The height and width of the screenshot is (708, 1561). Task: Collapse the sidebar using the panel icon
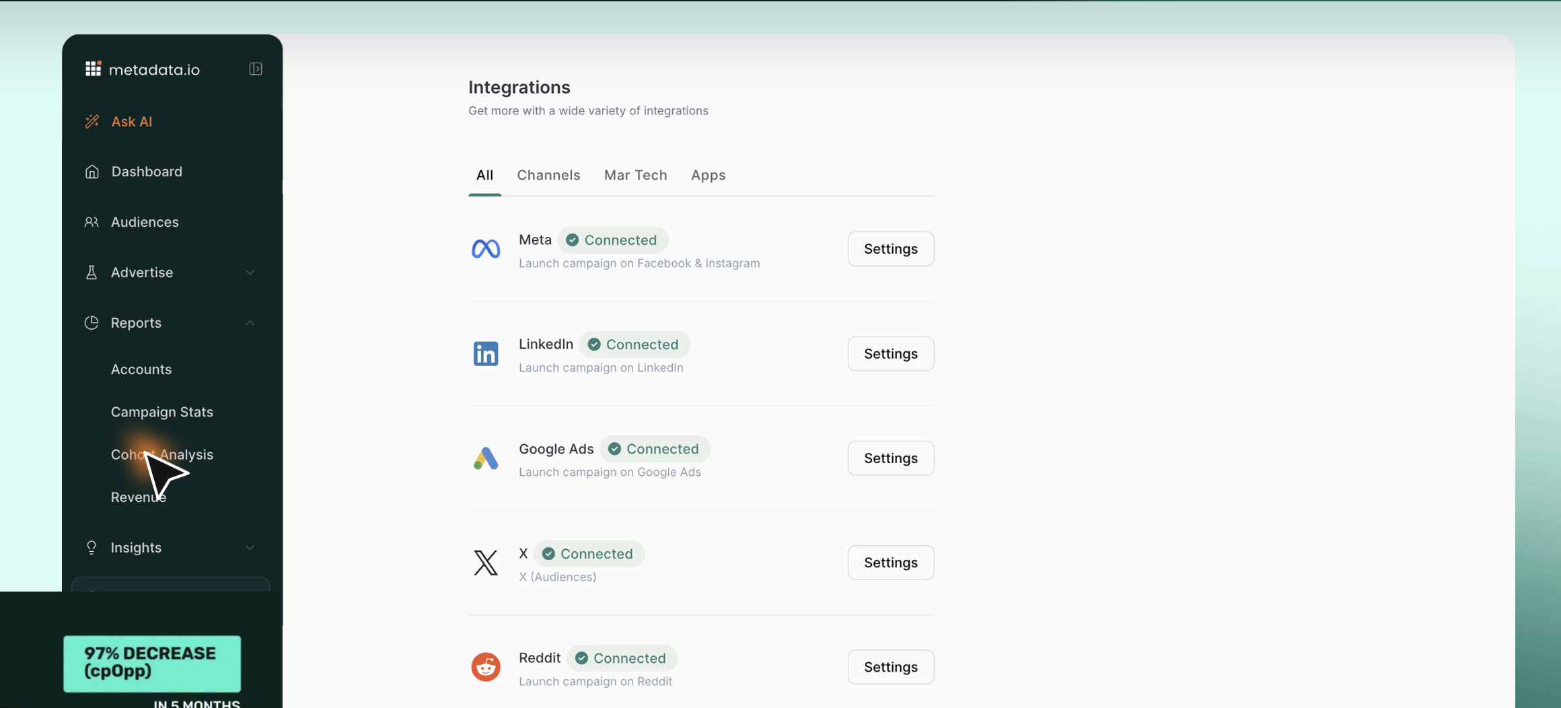255,68
